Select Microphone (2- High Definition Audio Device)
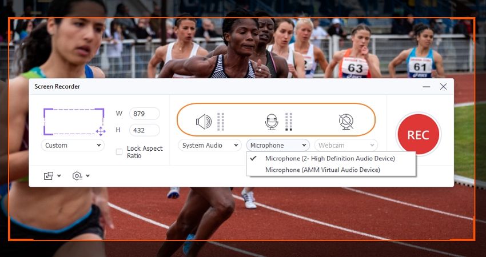The width and height of the screenshot is (486, 257). click(x=331, y=159)
